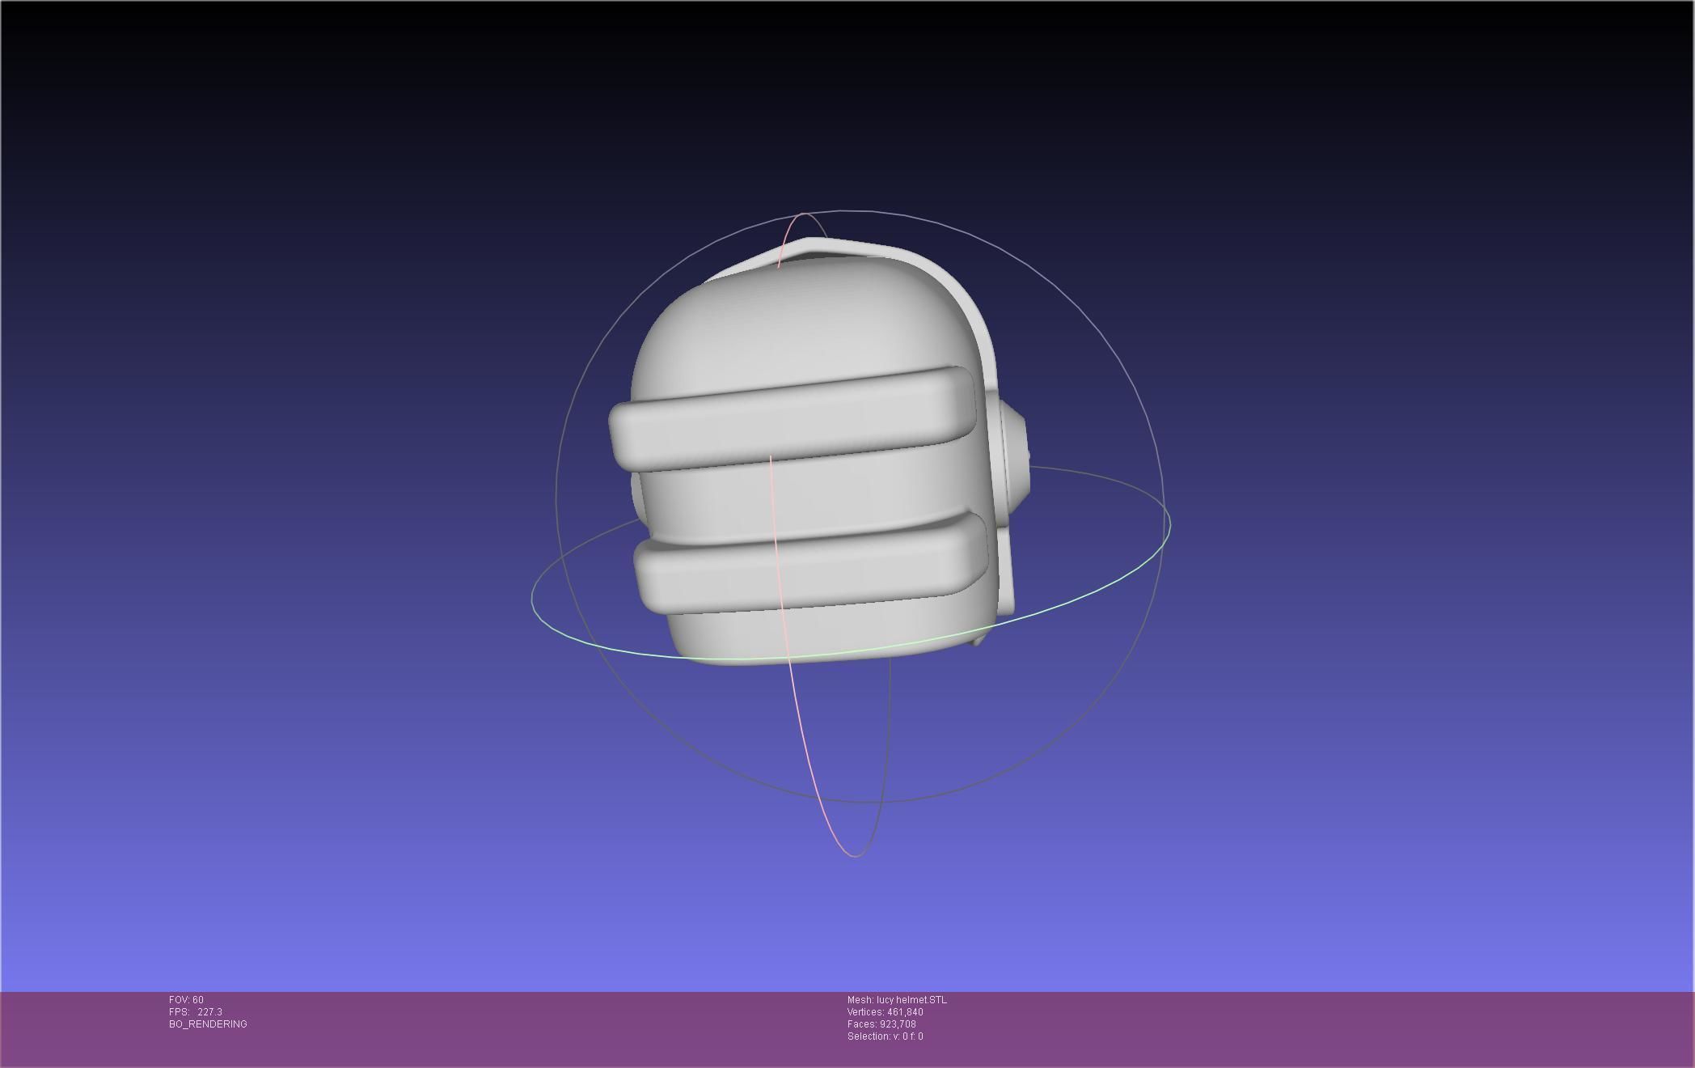
Task: Click the Mesh: lucy helmet.STL label
Action: click(x=896, y=1000)
